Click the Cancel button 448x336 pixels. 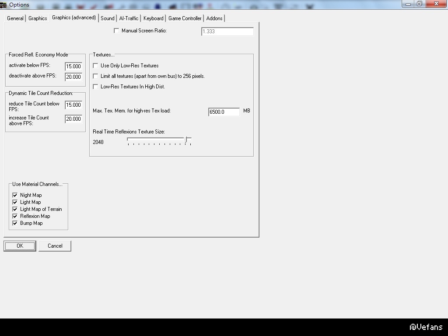[55, 246]
